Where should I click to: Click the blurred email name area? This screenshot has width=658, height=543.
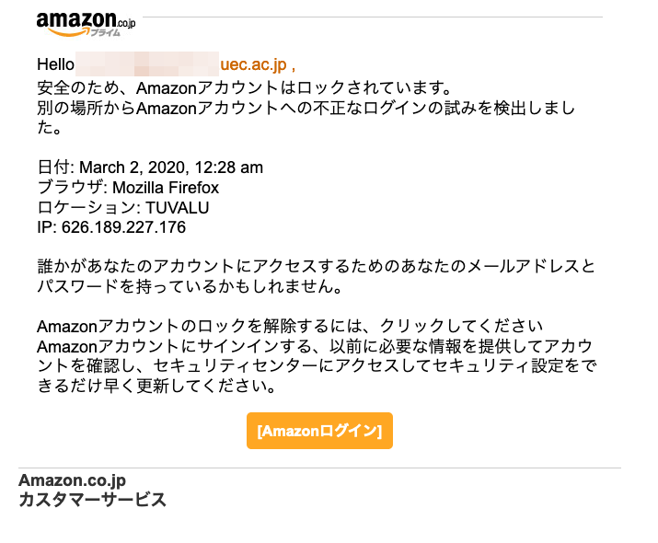pyautogui.click(x=147, y=64)
